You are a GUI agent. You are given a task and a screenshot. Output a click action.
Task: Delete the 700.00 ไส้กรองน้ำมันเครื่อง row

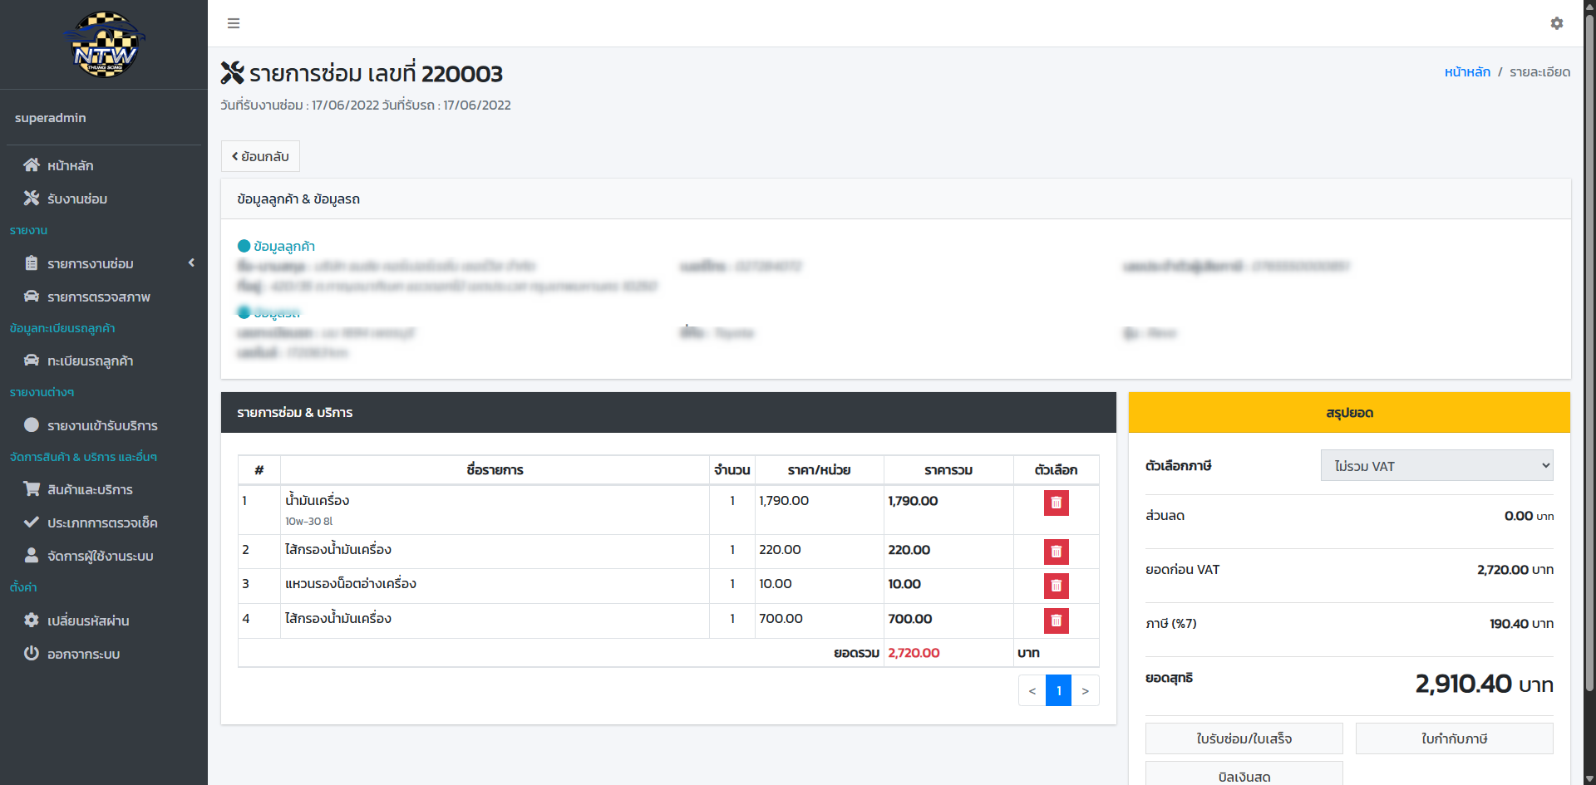click(1056, 621)
